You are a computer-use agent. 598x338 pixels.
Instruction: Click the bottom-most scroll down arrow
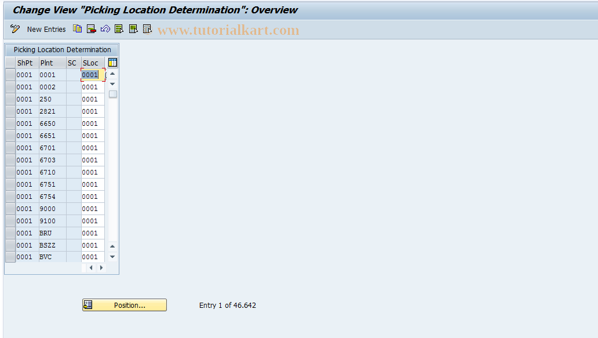coord(112,257)
